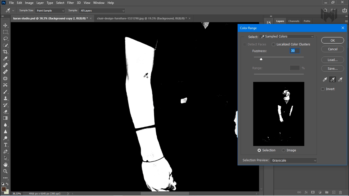The height and width of the screenshot is (196, 349).
Task: Open the tool preset picker arrow
Action: click(x=13, y=10)
